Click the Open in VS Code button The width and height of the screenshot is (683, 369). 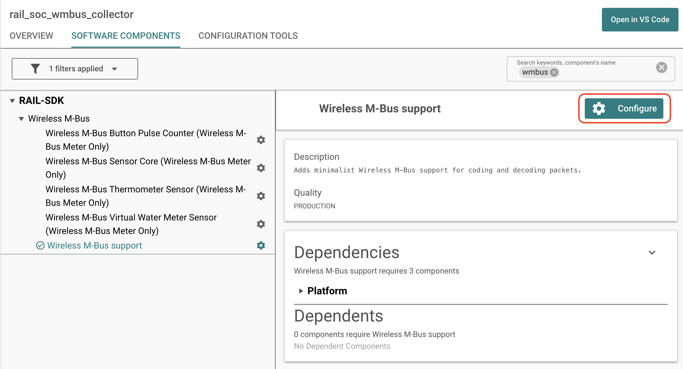pos(640,20)
